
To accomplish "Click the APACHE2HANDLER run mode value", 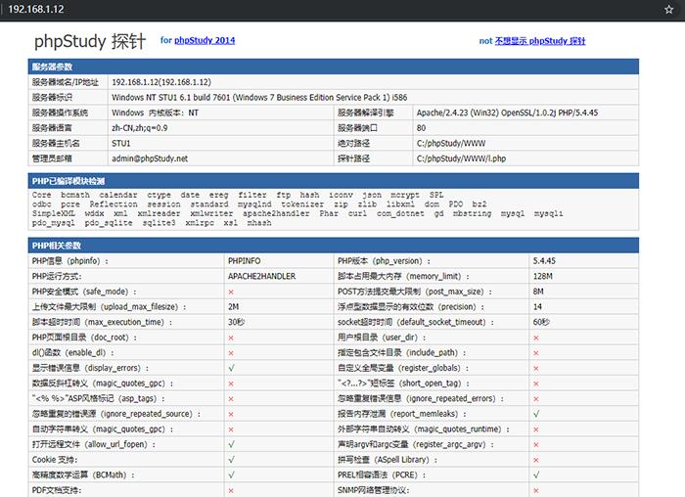I will pos(261,276).
